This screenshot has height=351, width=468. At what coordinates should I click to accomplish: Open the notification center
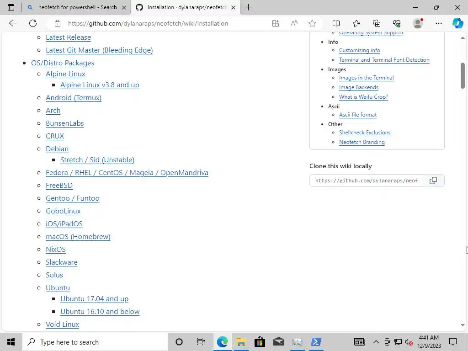tap(453, 342)
